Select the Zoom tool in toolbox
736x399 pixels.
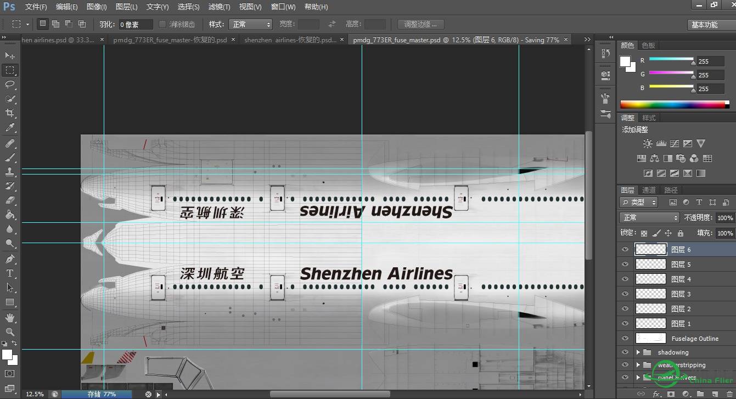[10, 332]
